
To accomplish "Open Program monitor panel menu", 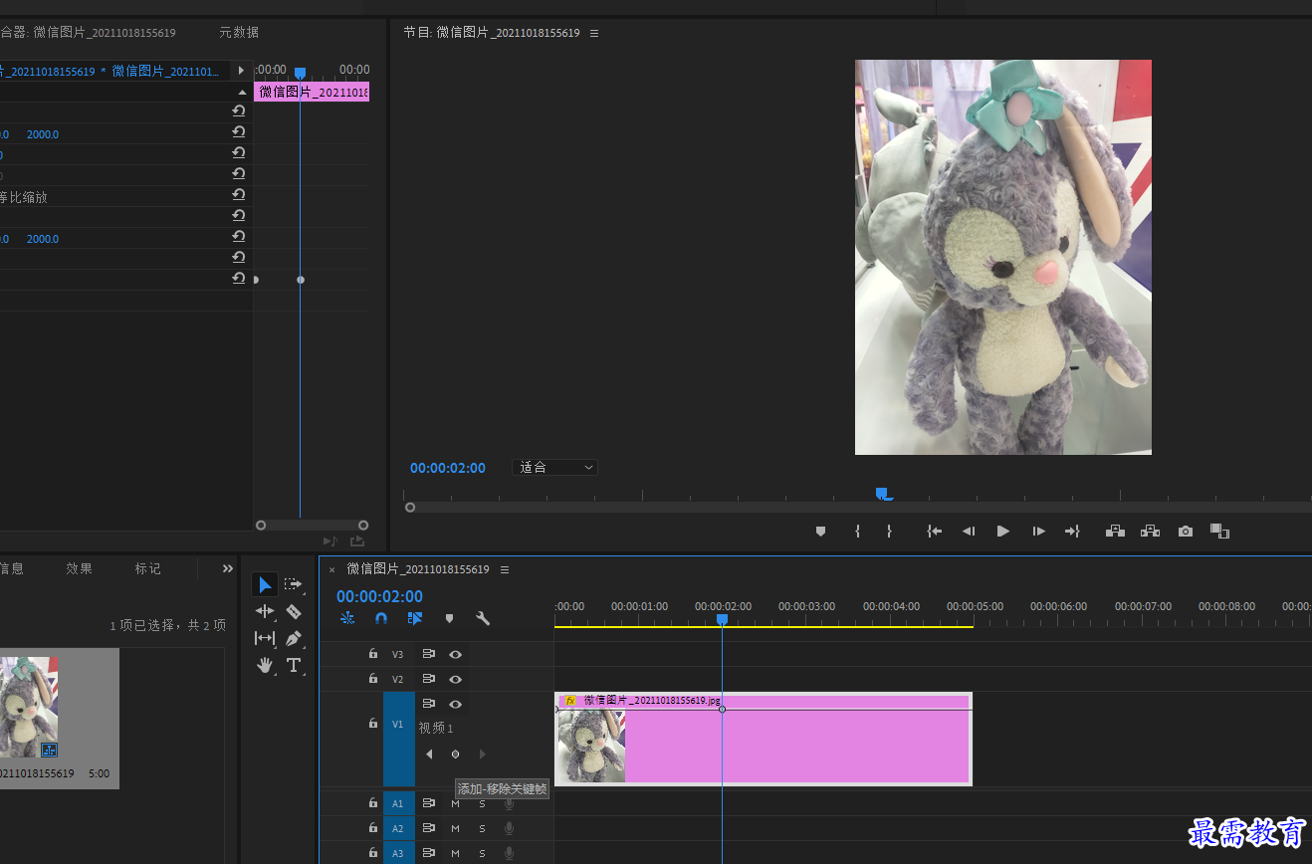I will click(x=594, y=33).
